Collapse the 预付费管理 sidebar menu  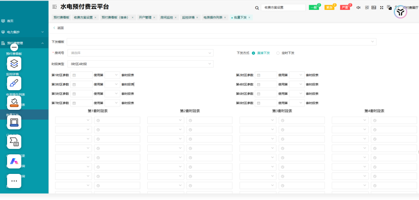coord(43,43)
